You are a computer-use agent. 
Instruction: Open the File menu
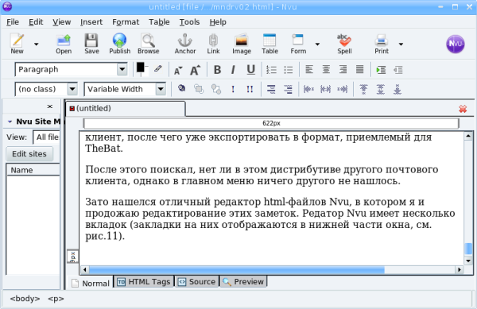tap(13, 22)
